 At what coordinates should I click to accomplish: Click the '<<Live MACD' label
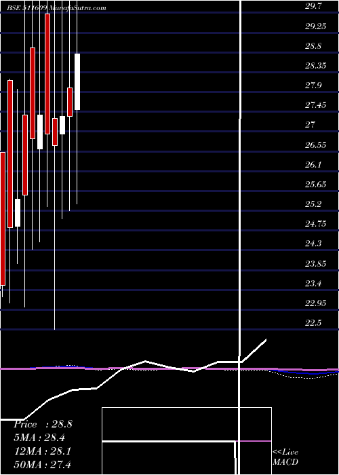(285, 457)
